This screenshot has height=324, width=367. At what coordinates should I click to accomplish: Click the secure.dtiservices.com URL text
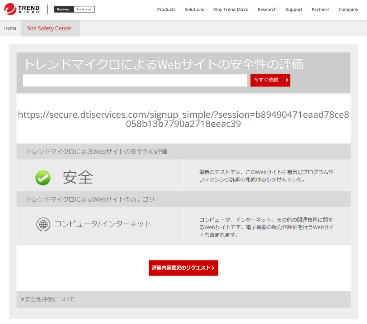pyautogui.click(x=183, y=119)
